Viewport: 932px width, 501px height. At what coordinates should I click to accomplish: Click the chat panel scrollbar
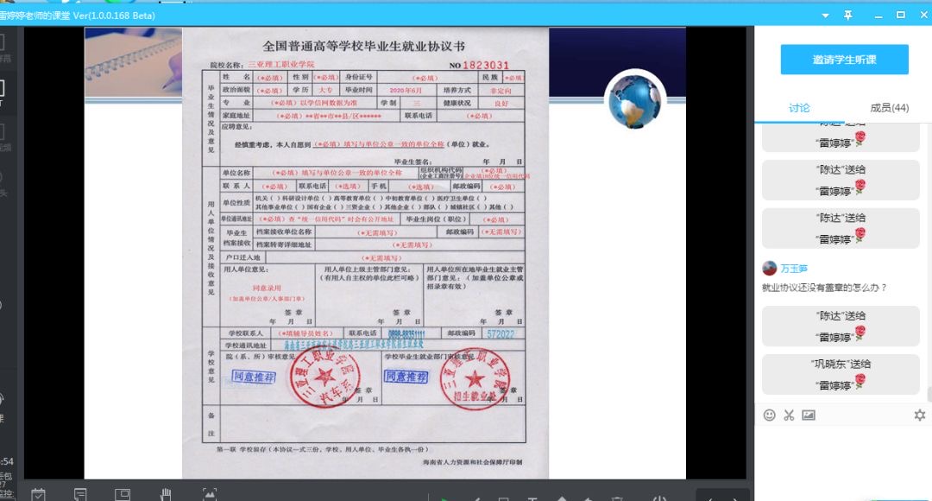(929, 394)
